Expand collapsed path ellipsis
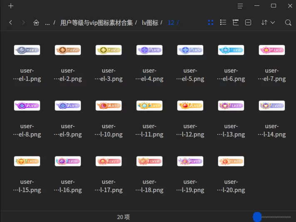 [47, 23]
